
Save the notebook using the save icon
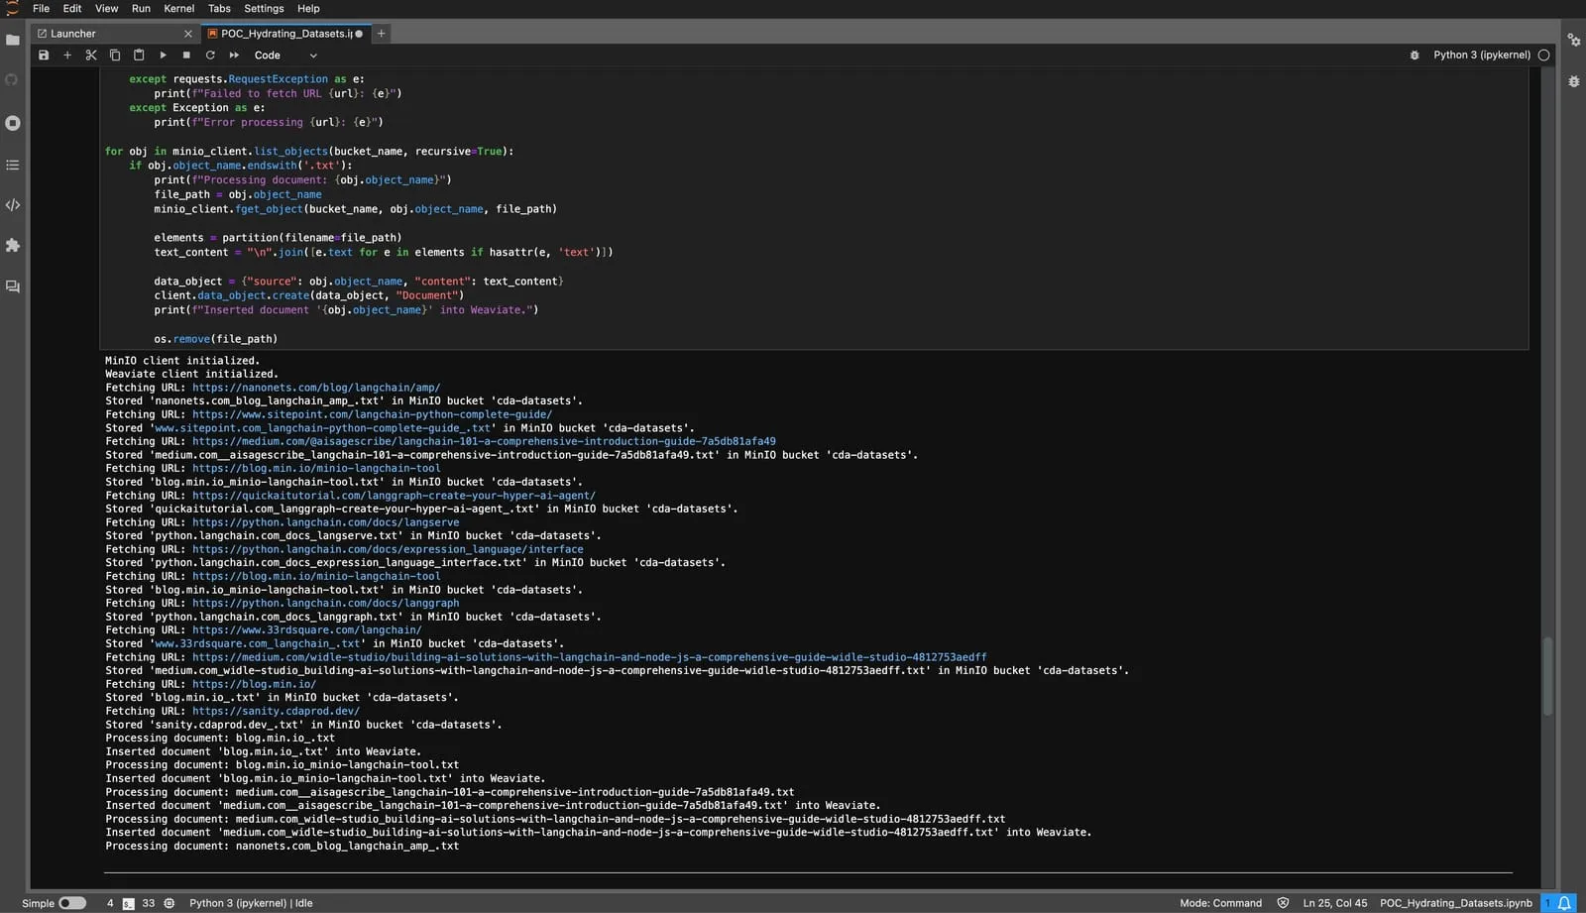44,56
